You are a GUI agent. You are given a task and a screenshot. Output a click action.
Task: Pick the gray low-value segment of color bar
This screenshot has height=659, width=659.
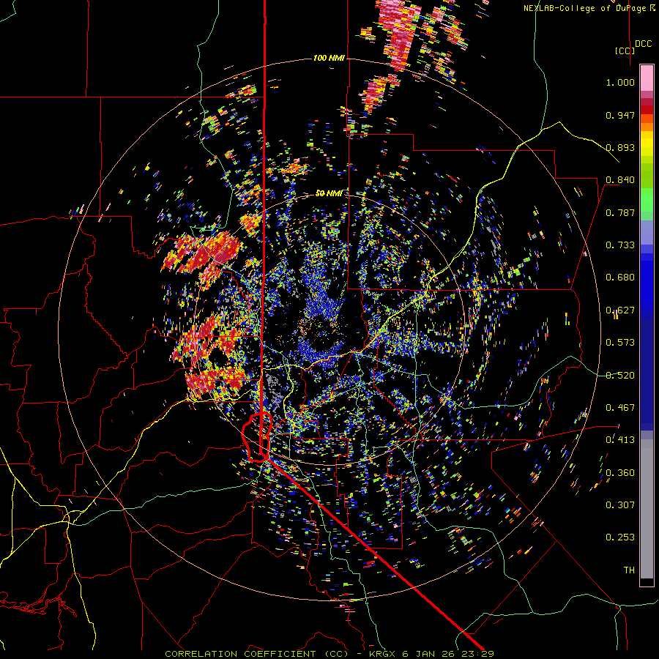[647, 509]
